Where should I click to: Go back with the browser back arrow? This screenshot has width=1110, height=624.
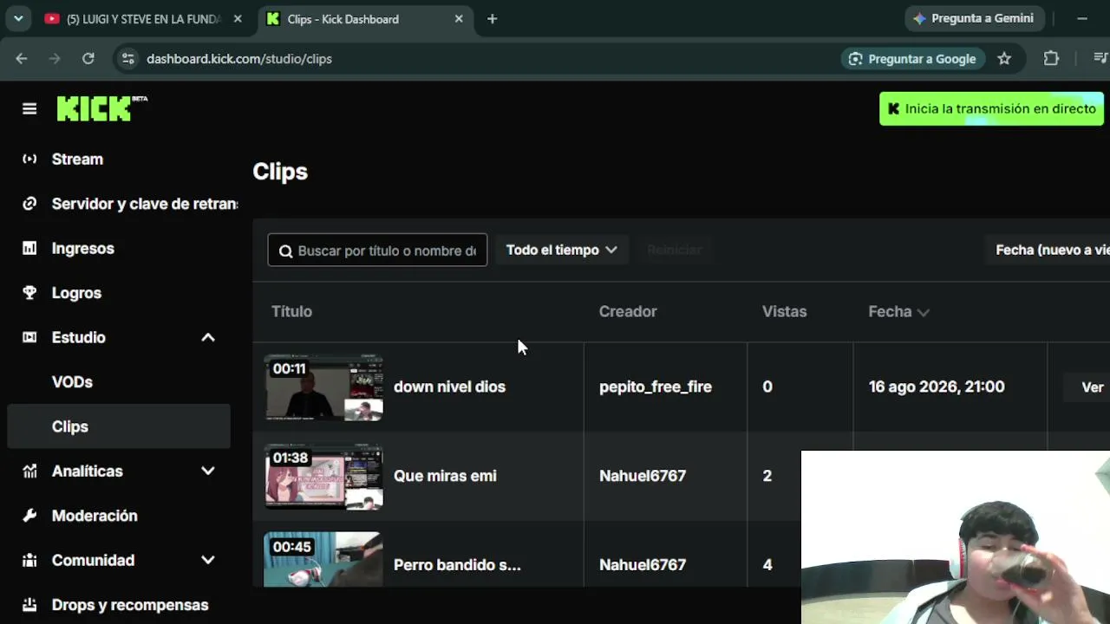22,58
